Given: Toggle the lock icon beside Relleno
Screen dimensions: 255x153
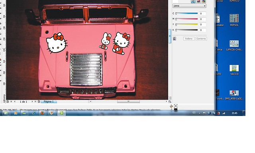Looking at the screenshot, I should pos(175,39).
